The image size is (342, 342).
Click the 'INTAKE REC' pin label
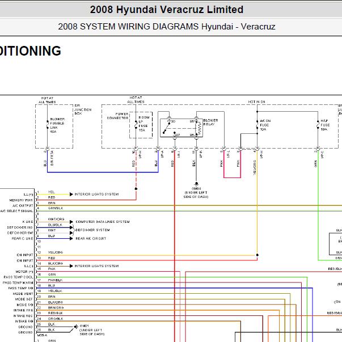pyautogui.click(x=23, y=316)
